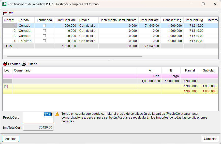This screenshot has width=221, height=144.
Task: Click the [1] location row
Action: point(110,86)
